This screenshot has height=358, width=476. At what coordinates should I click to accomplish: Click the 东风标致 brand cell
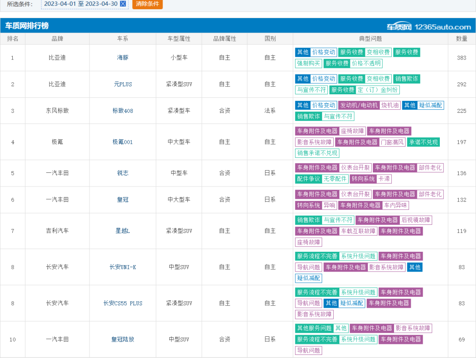pos(57,111)
